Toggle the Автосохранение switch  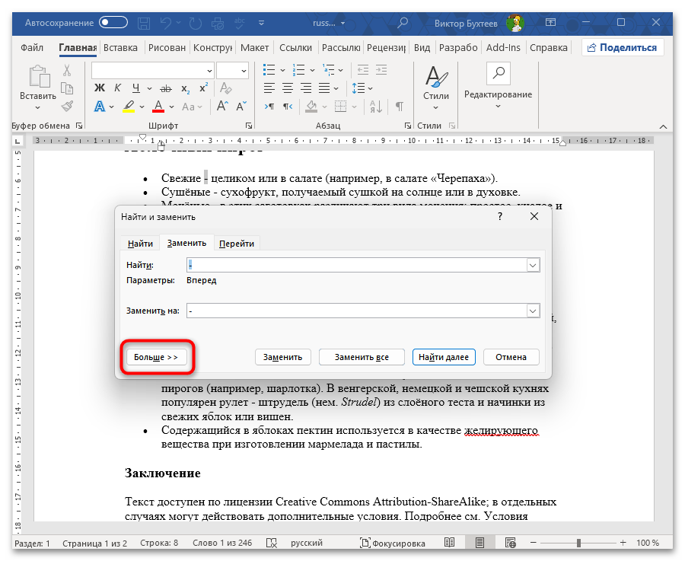(113, 23)
